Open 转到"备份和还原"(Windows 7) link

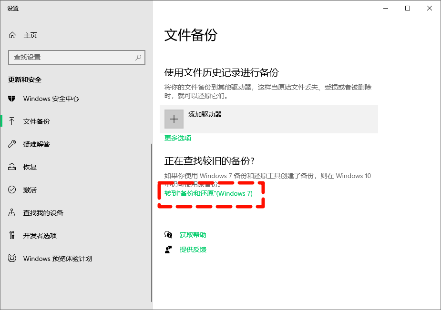(208, 193)
